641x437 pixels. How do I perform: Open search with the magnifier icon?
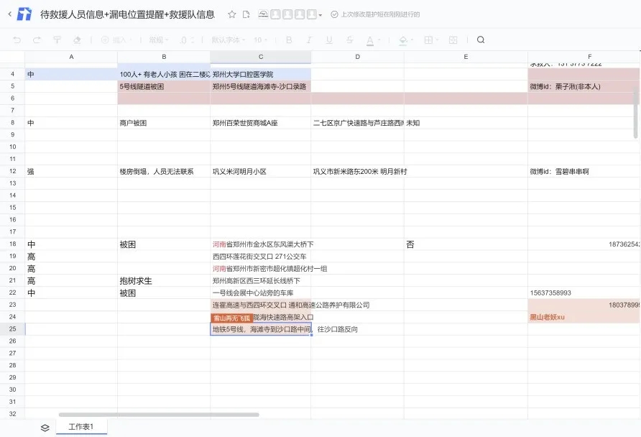click(481, 40)
